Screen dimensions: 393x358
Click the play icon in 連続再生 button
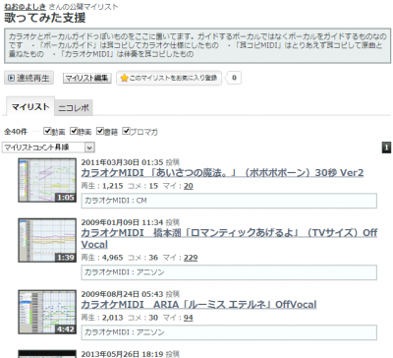[11, 78]
